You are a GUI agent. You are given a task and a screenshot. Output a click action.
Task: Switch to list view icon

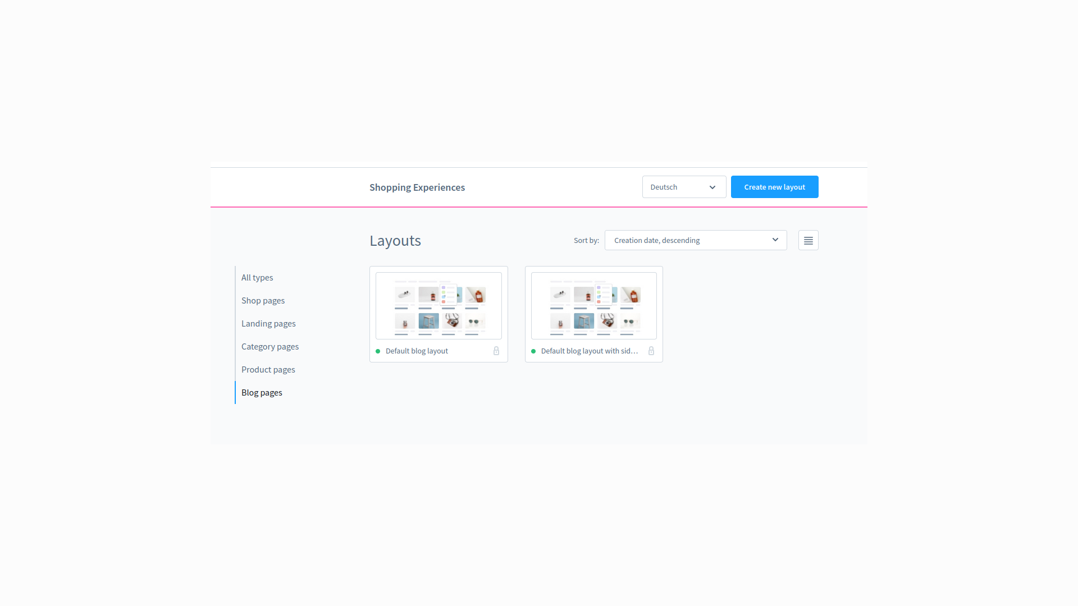point(808,240)
